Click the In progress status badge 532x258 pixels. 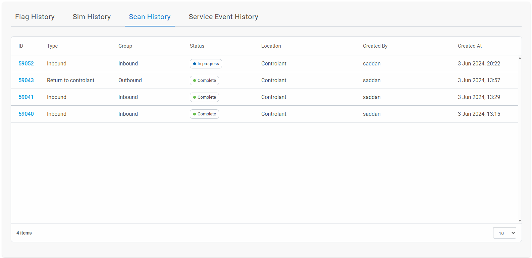coord(206,64)
